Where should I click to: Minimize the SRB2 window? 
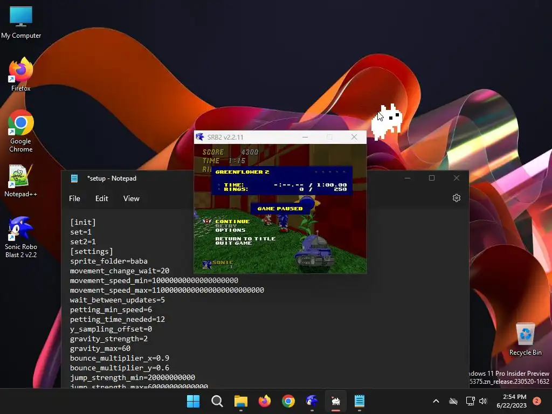click(305, 137)
